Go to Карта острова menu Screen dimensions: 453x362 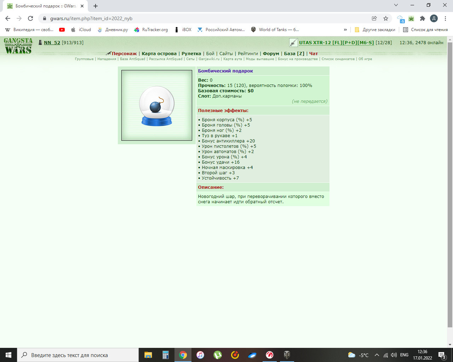[x=159, y=54]
